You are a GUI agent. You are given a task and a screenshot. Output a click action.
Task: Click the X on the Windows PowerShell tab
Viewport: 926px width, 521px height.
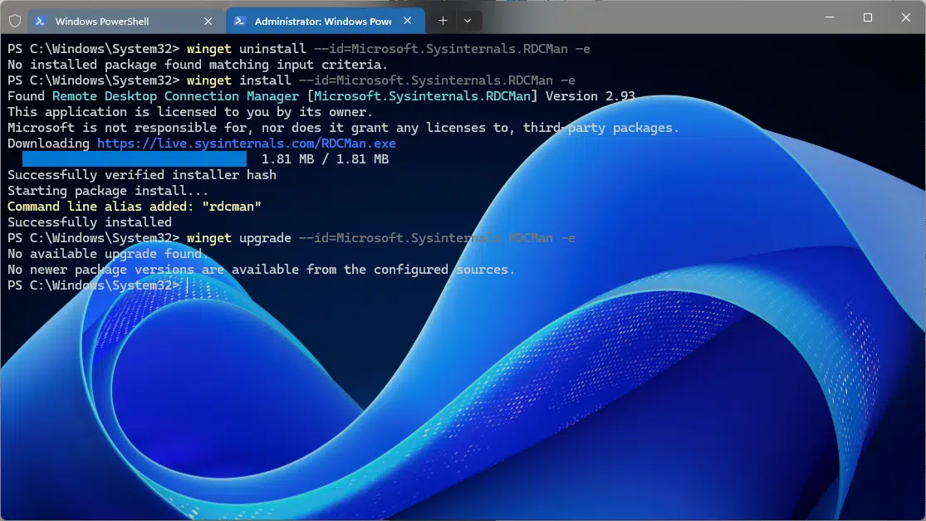(x=208, y=20)
